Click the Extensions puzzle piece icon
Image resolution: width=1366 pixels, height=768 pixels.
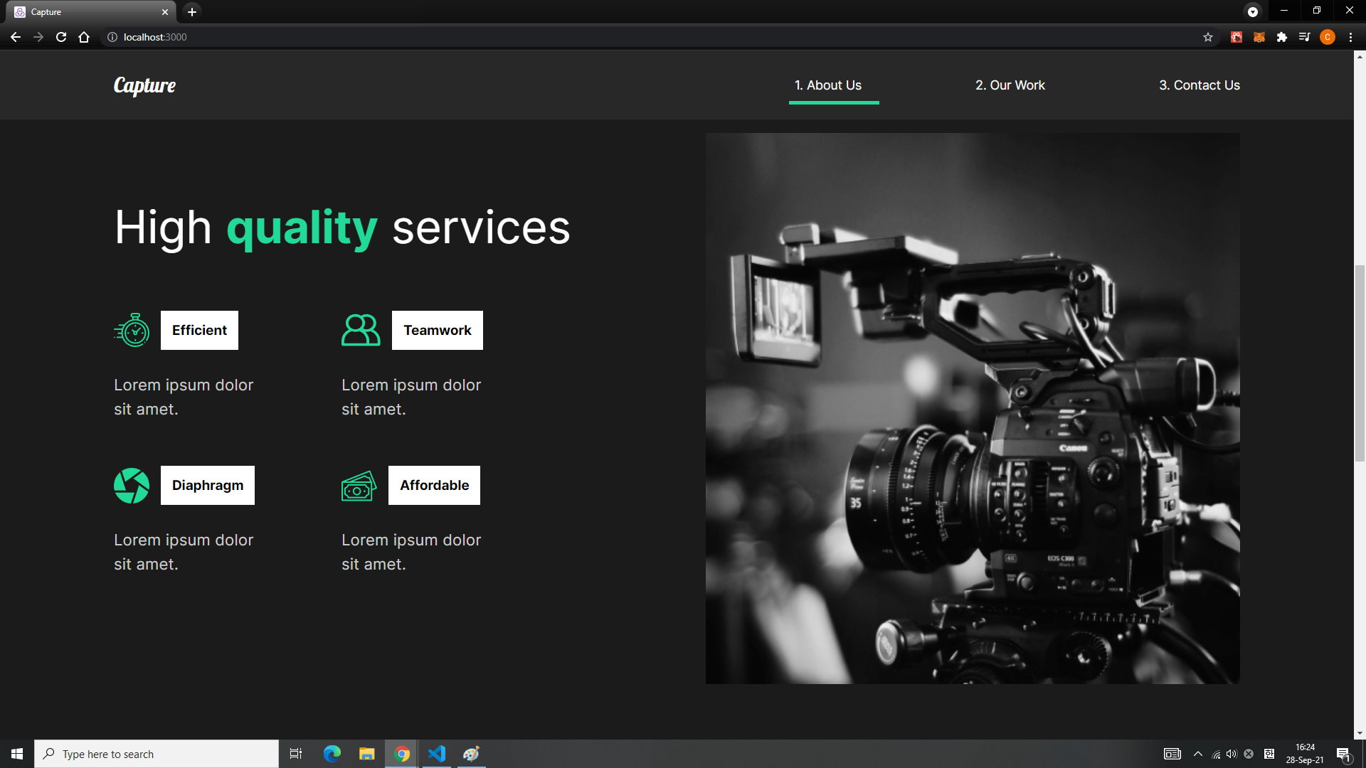(x=1281, y=37)
